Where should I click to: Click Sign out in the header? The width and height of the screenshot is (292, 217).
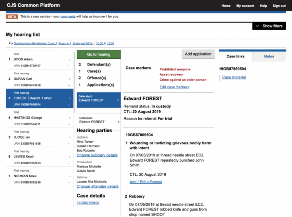tap(279, 6)
